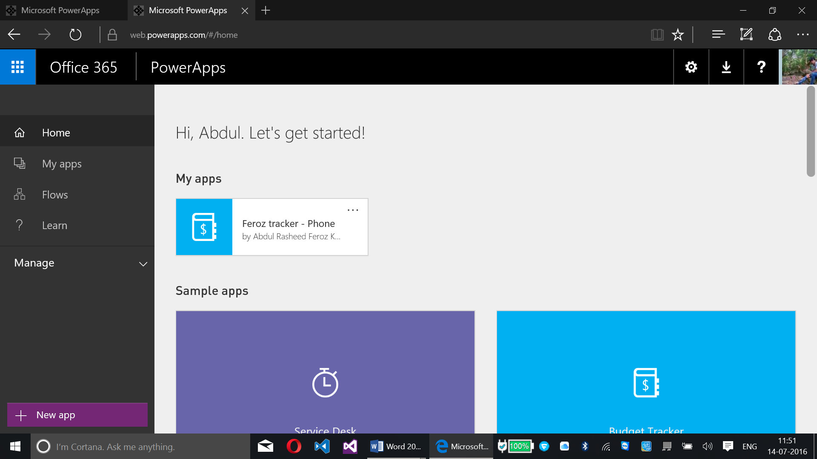
Task: Open PowerApps settings gear
Action: pos(691,67)
